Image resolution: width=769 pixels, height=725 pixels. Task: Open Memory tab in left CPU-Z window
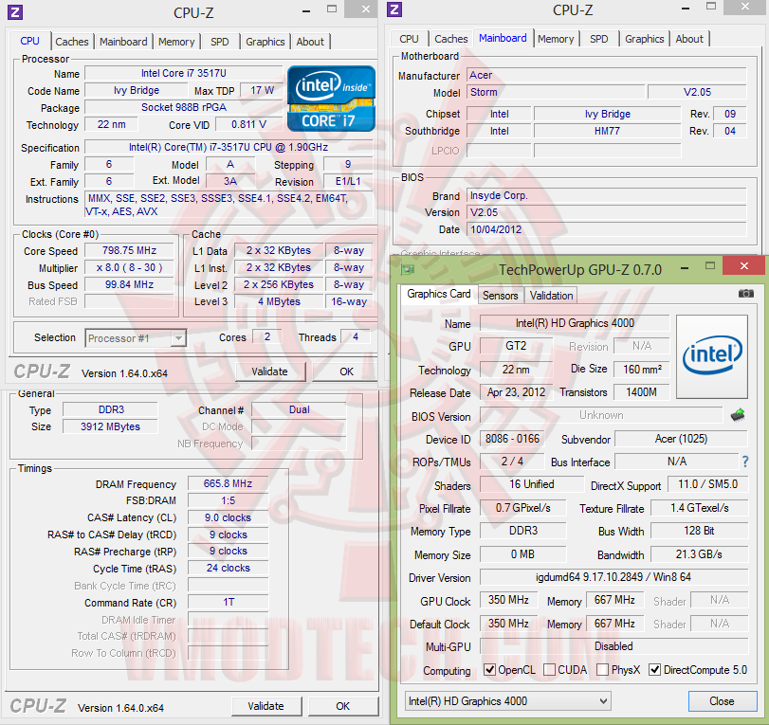pos(176,42)
